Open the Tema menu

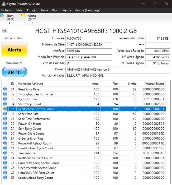pyautogui.click(x=44, y=10)
